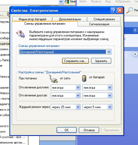The height and width of the screenshot is (145, 138).
Task: Click the Сохранить как button
Action: pos(75,61)
